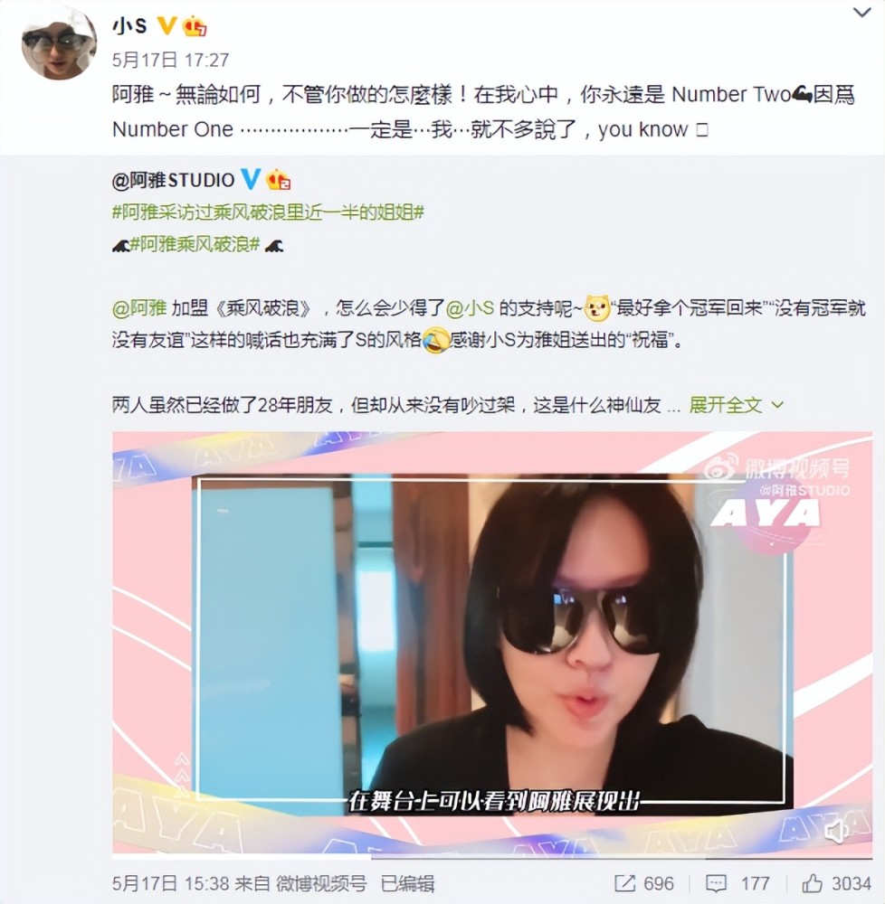Open the 小S username link

(x=129, y=25)
